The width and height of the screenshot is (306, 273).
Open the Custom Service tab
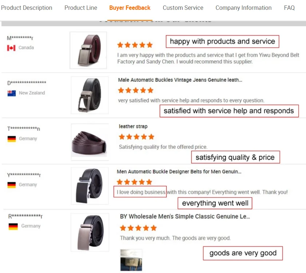[x=183, y=8]
